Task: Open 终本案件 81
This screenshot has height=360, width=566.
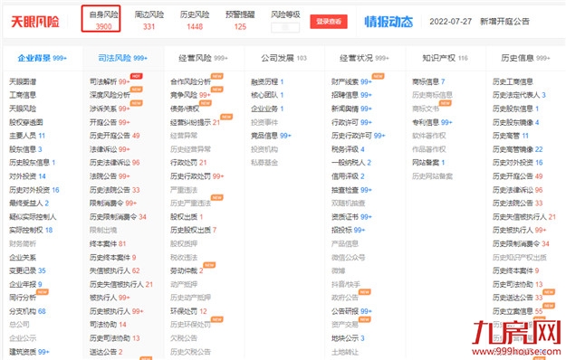Action: 108,244
